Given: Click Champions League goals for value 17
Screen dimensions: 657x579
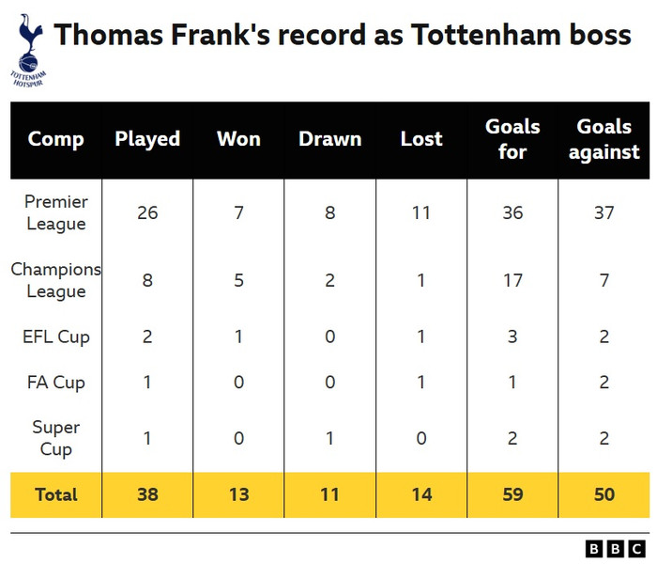Looking at the screenshot, I should (x=512, y=280).
